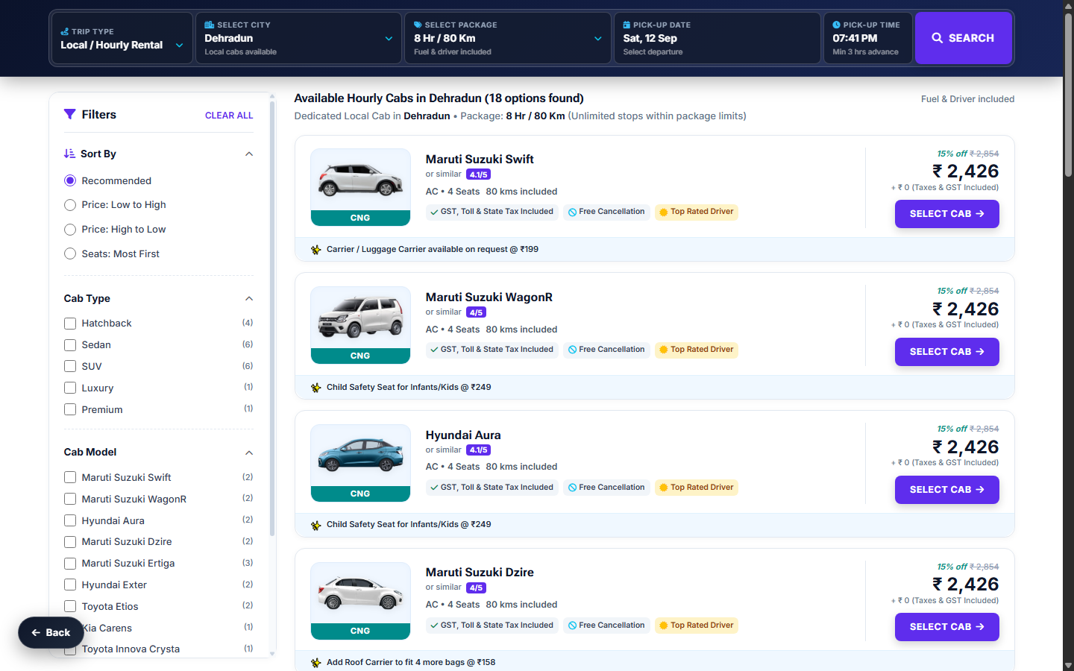Screen dimensions: 1074x671
Task: Click the SEARCH button
Action: [x=963, y=38]
